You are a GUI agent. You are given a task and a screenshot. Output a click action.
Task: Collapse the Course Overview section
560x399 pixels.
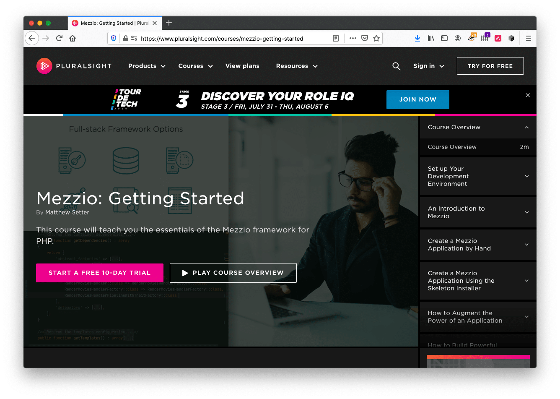pyautogui.click(x=478, y=127)
